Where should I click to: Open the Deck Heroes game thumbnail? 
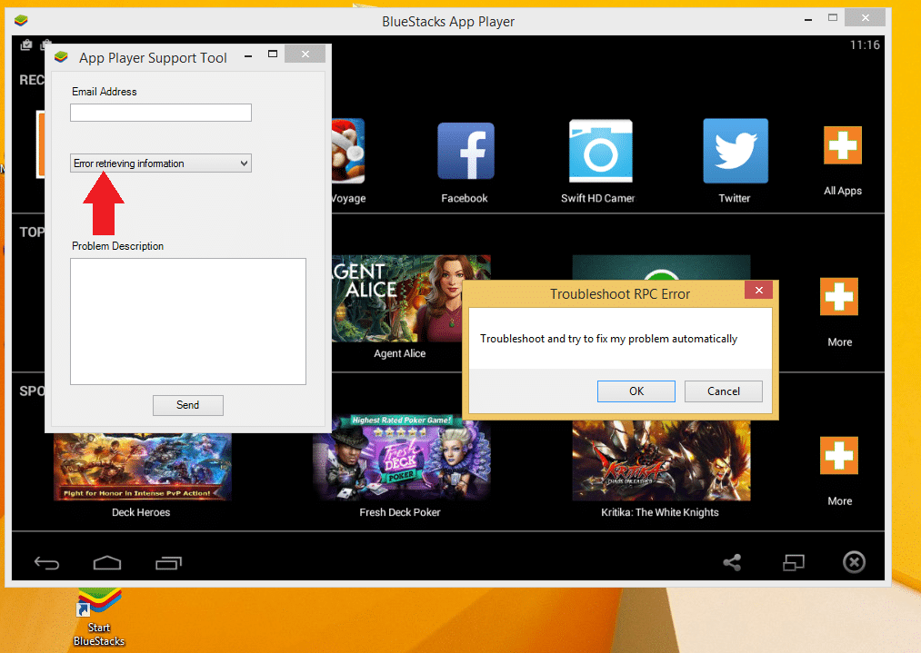[x=142, y=467]
